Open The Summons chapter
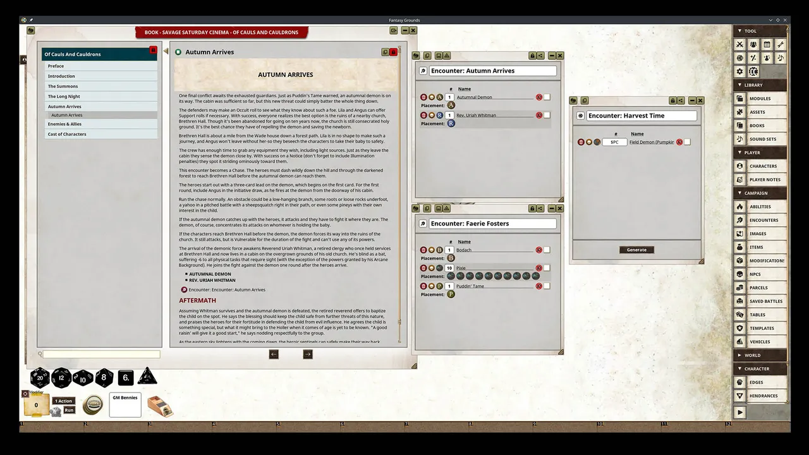Viewport: 809px width, 455px height. point(100,87)
